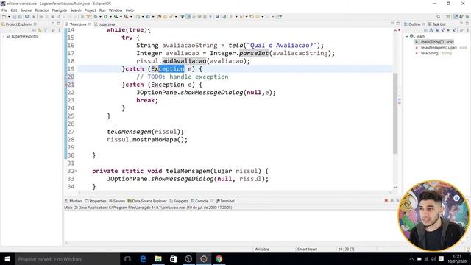Open the Snippets tab

pyautogui.click(x=179, y=201)
